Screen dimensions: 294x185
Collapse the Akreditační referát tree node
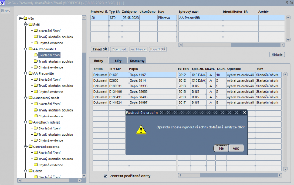click(26, 122)
